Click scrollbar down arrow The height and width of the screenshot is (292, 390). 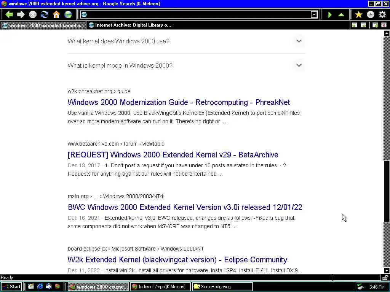(x=387, y=270)
